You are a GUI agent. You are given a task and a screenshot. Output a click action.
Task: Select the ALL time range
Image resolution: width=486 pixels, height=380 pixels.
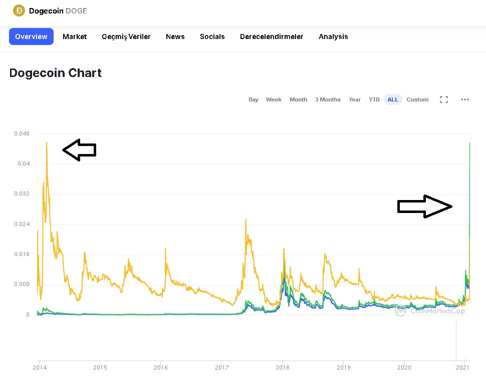(393, 99)
